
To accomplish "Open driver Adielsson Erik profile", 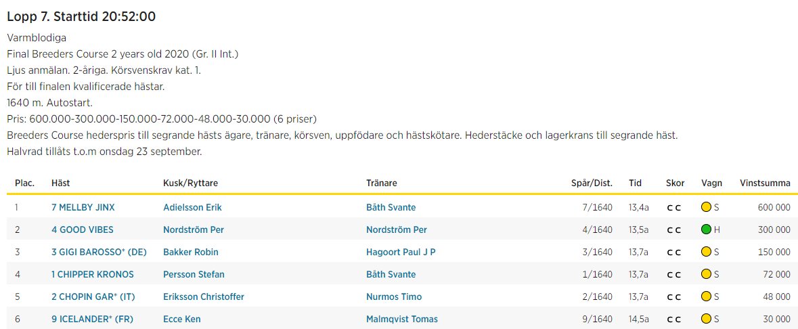I will 192,207.
